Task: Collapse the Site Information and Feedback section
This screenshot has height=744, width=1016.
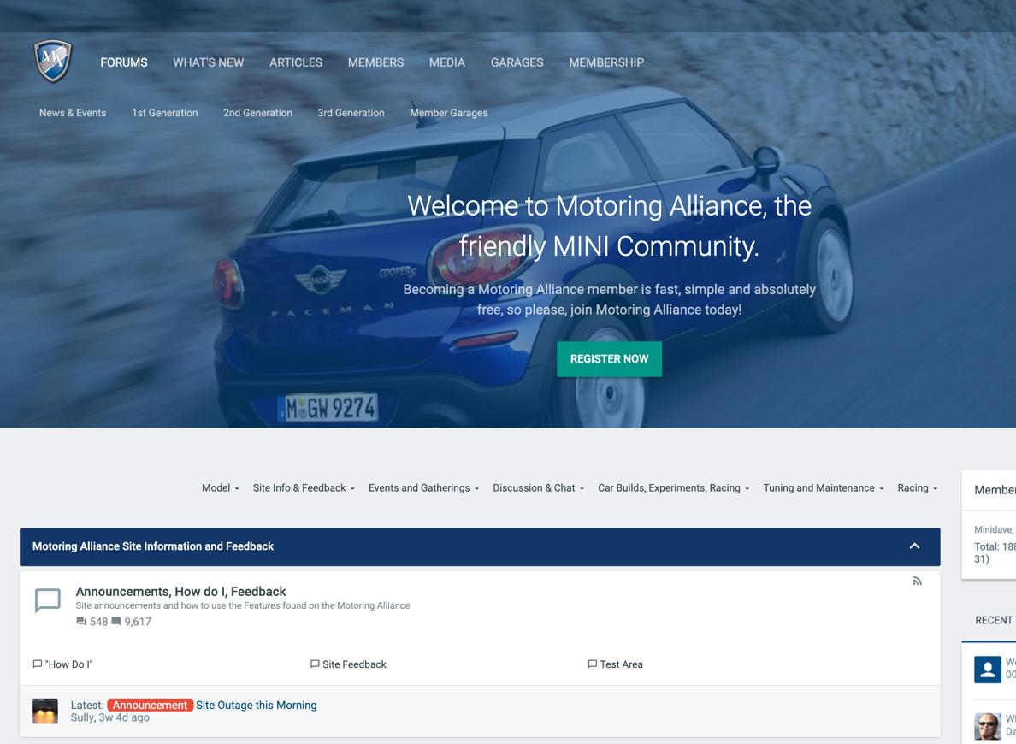Action: click(x=914, y=545)
